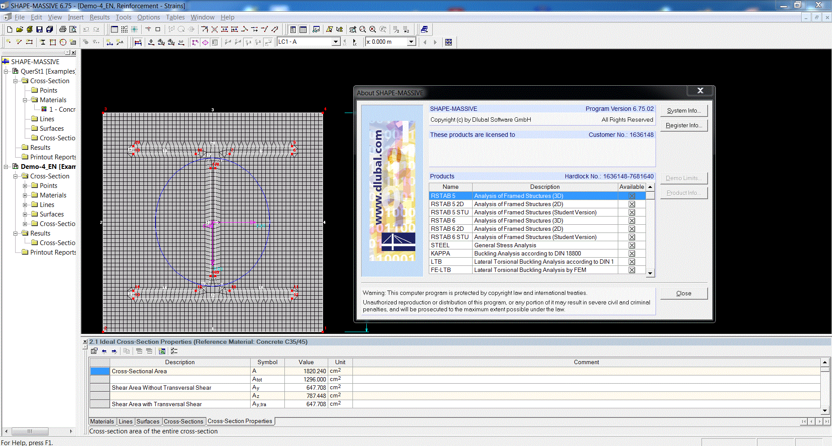Click the Print Preview icon
The image size is (832, 446).
(73, 29)
